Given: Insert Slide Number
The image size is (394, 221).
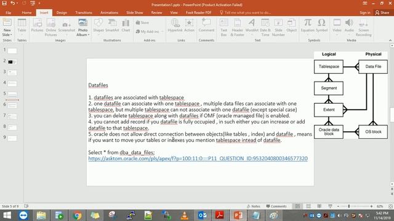Looking at the screenshot, I should point(278,28).
